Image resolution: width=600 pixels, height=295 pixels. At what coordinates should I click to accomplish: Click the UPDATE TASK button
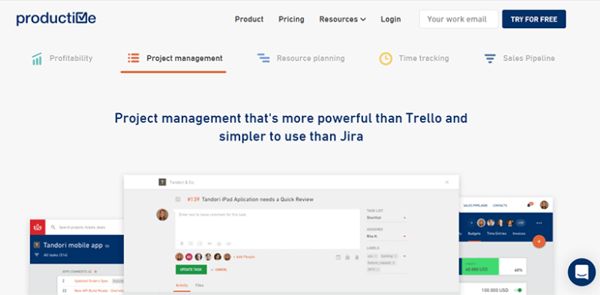point(192,270)
